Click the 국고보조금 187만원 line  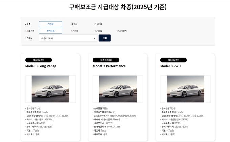click(103, 123)
